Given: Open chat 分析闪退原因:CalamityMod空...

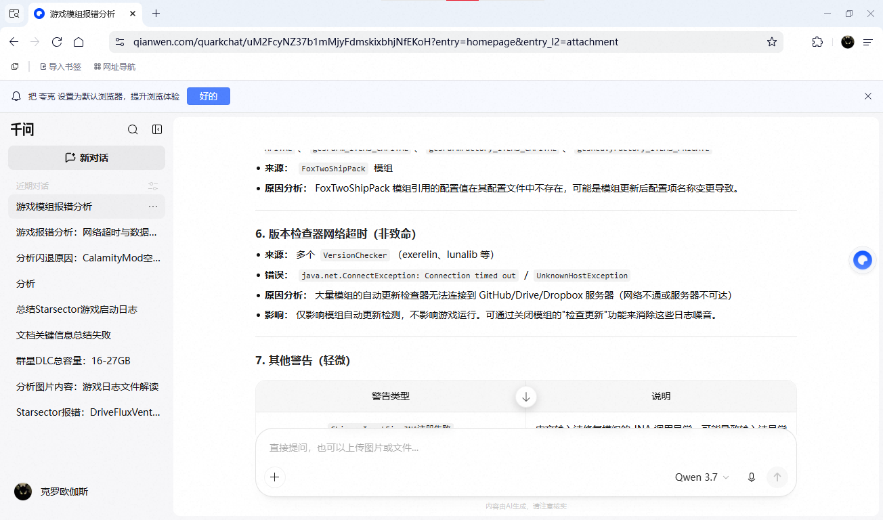Looking at the screenshot, I should [x=87, y=258].
